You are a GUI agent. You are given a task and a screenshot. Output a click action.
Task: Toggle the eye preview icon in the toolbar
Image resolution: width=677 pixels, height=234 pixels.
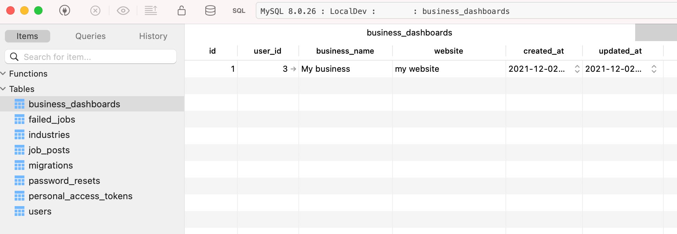pyautogui.click(x=123, y=11)
